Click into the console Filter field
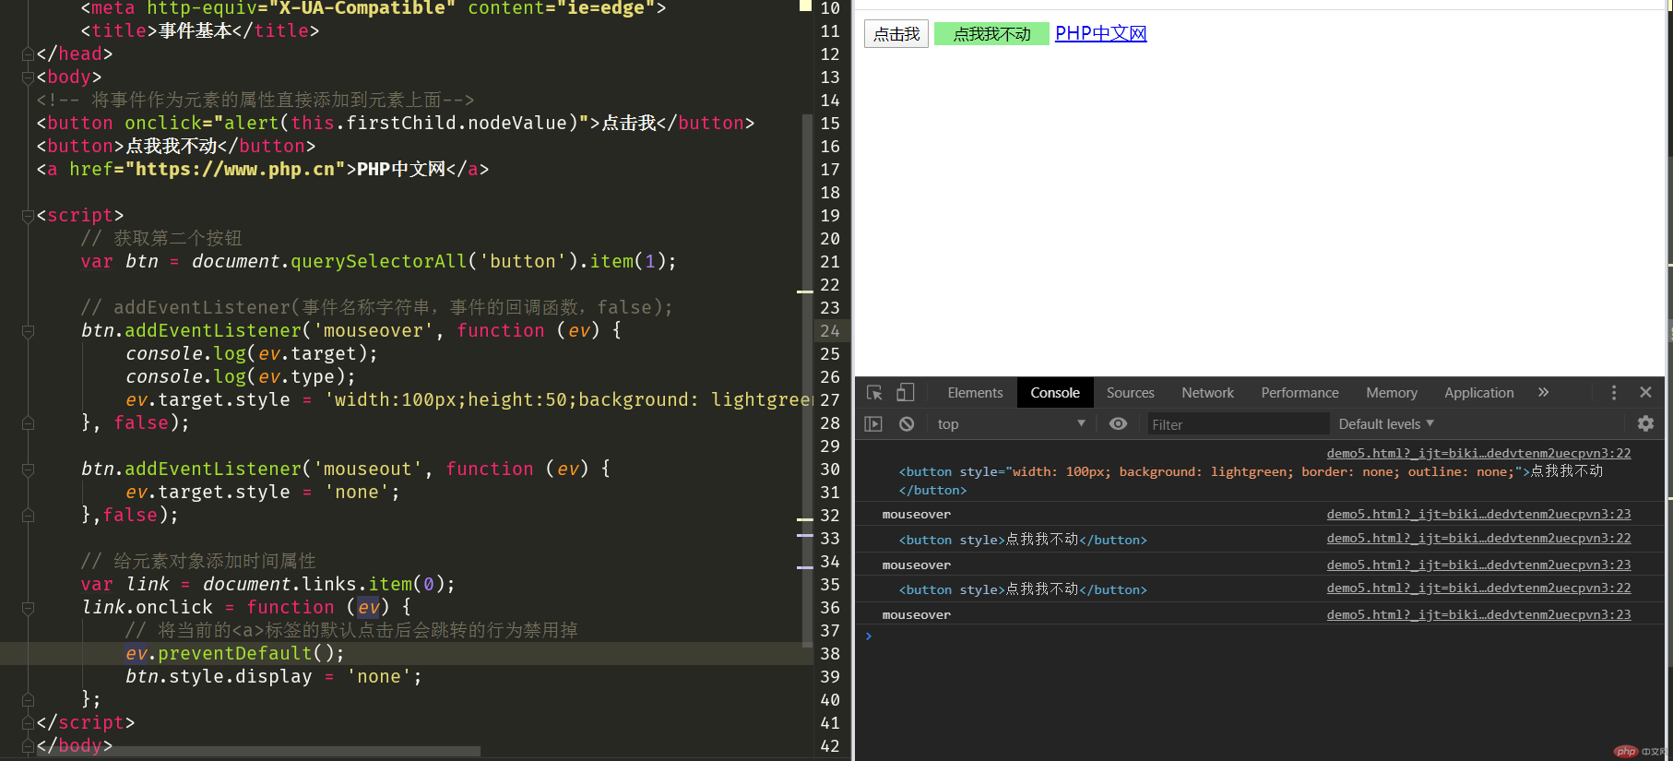This screenshot has width=1673, height=761. click(1237, 424)
